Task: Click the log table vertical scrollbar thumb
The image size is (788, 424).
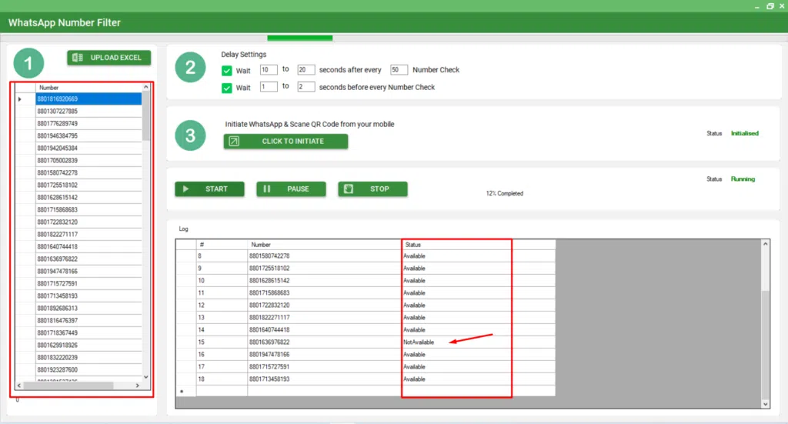Action: tap(766, 346)
